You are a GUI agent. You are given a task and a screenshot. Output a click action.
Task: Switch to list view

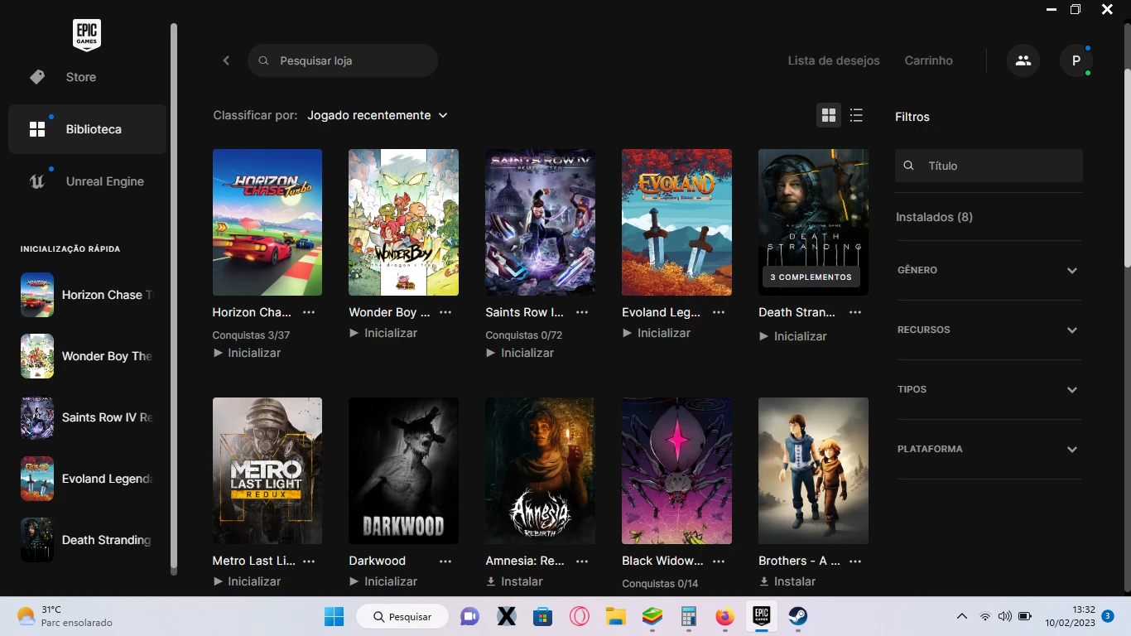857,115
